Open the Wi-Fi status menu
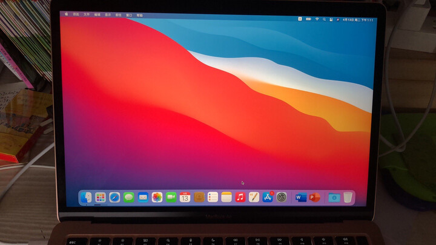The height and width of the screenshot is (245, 436). [x=317, y=19]
